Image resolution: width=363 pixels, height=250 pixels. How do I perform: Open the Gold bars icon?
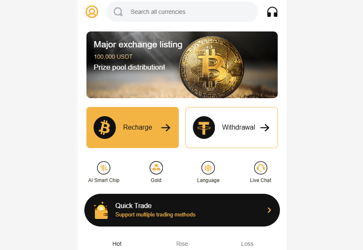[x=156, y=168]
